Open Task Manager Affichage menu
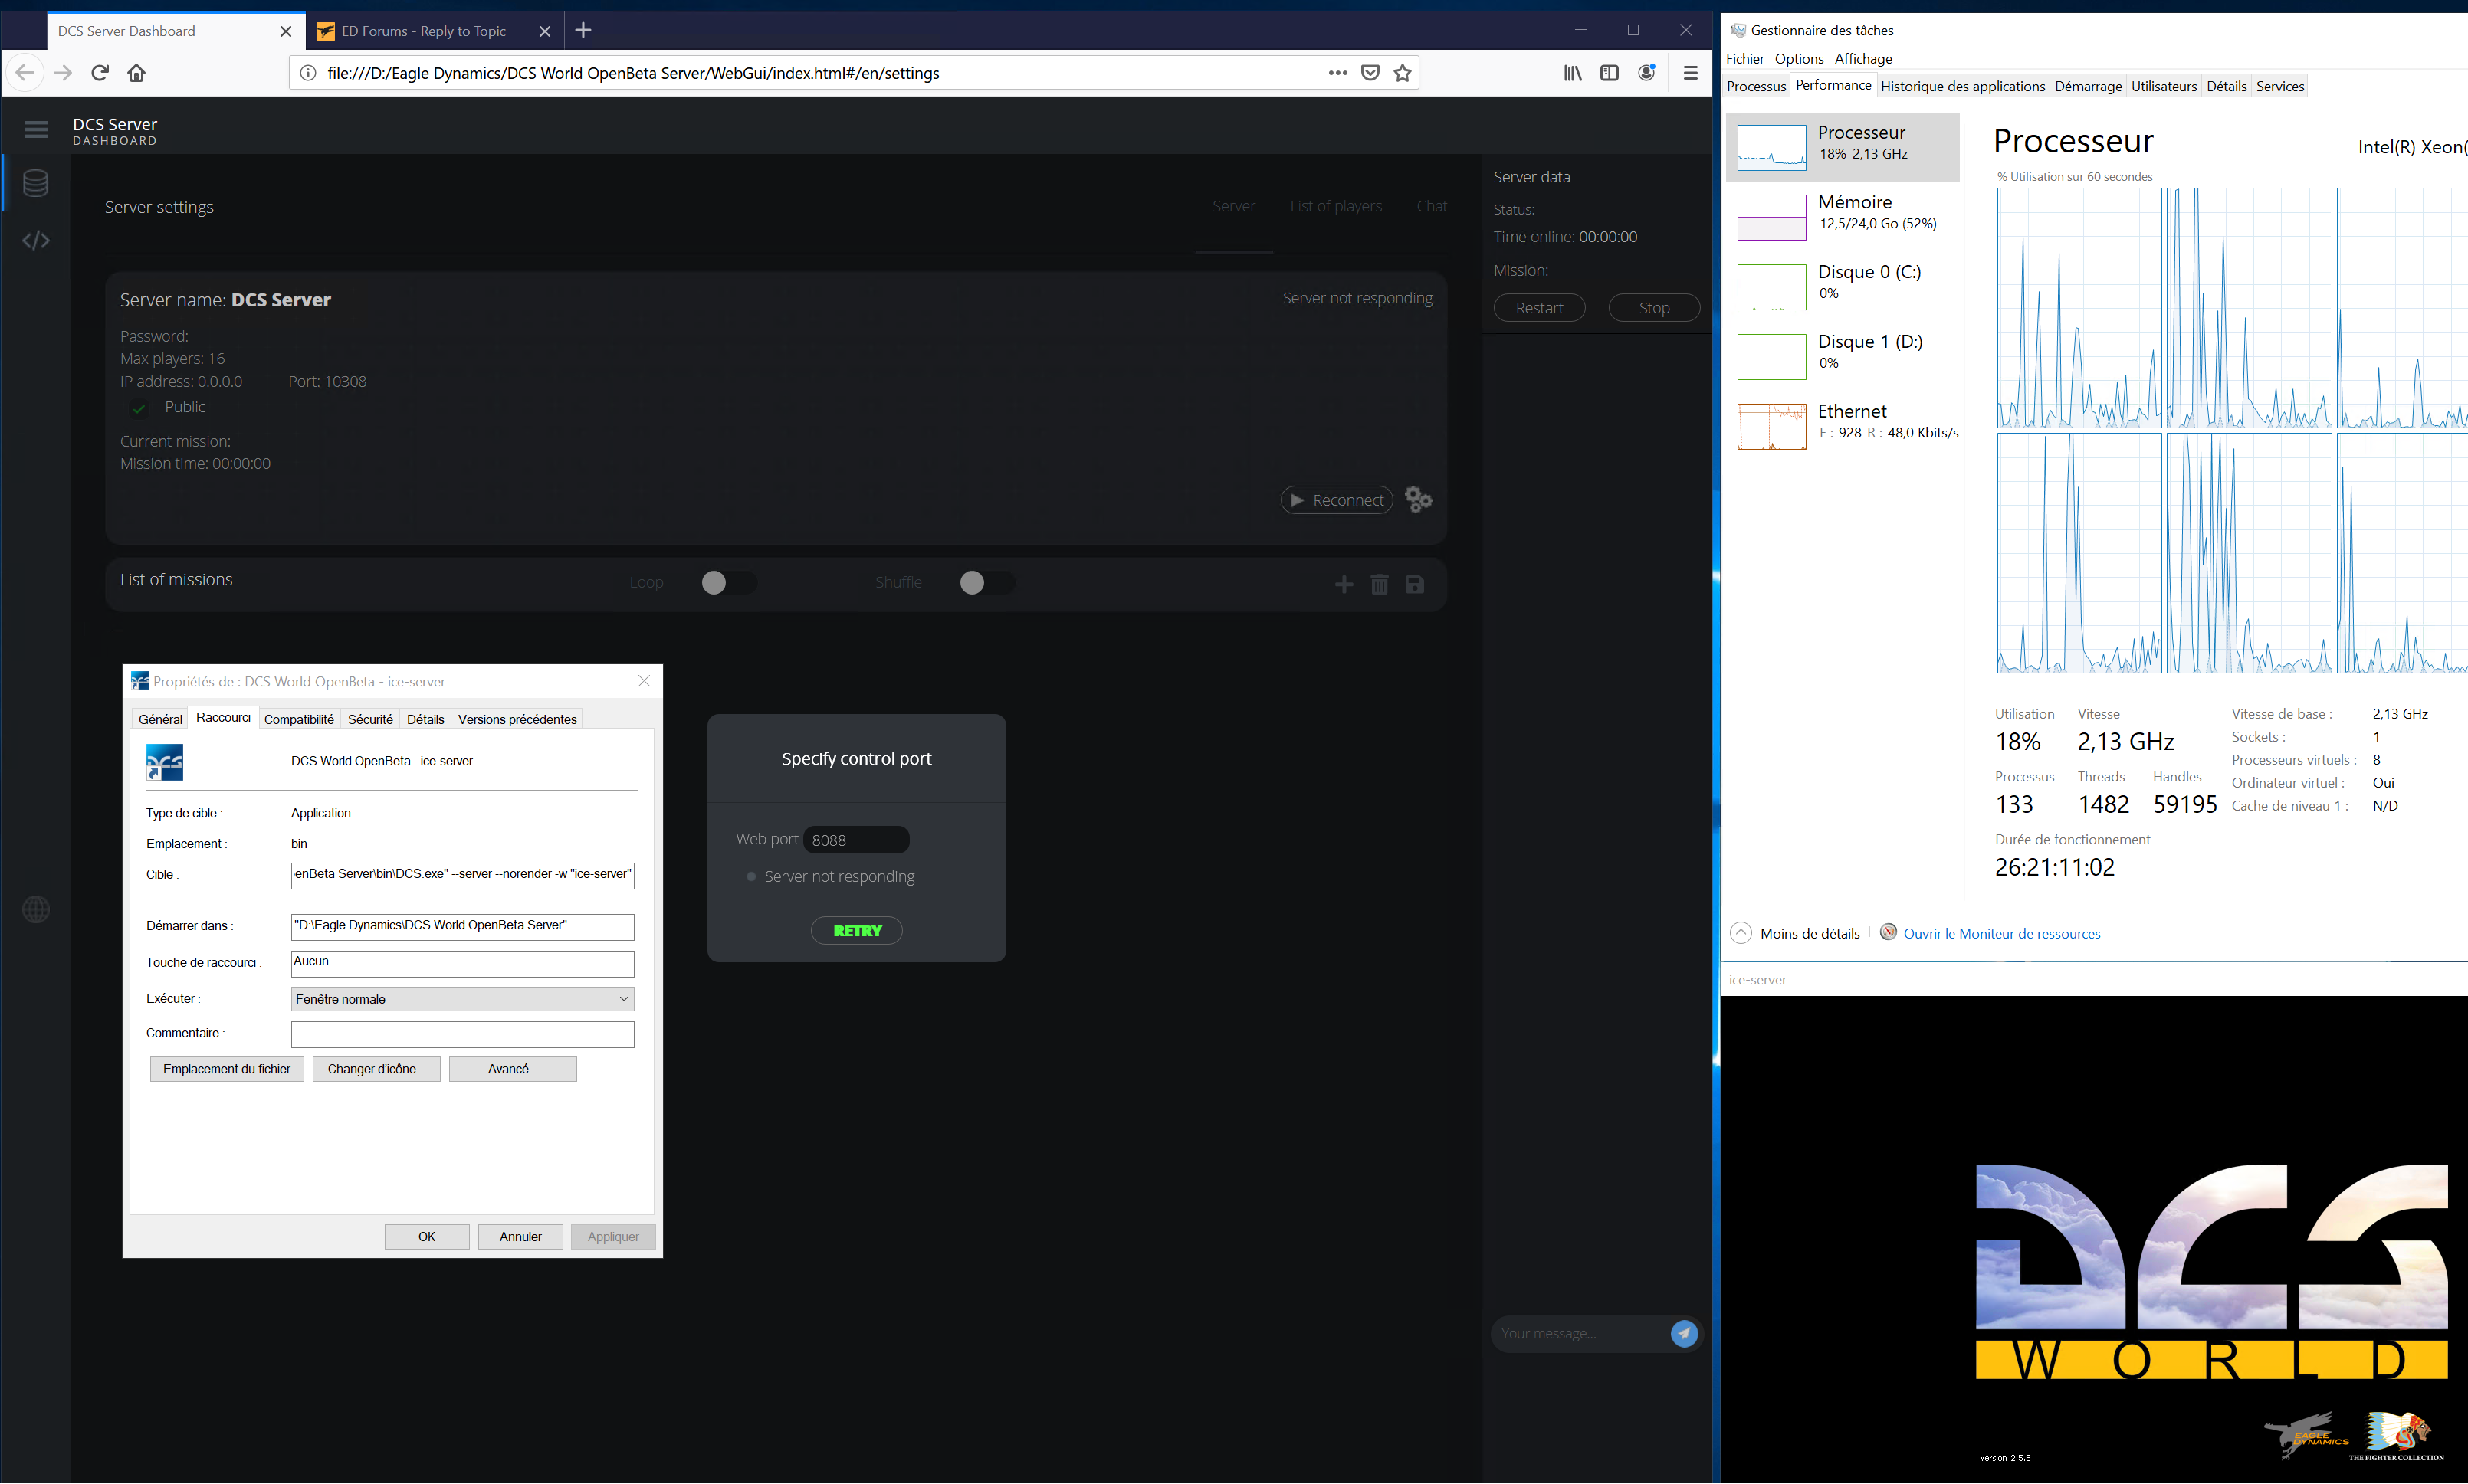Screen dimensions: 2468x1484 tap(1862, 59)
